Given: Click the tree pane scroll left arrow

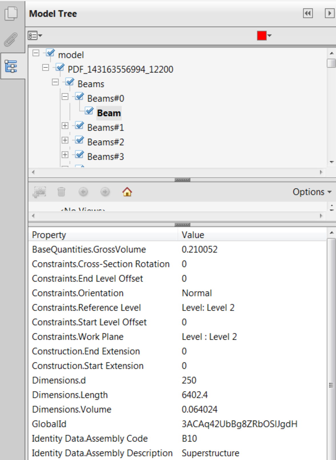Looking at the screenshot, I should pyautogui.click(x=33, y=172).
